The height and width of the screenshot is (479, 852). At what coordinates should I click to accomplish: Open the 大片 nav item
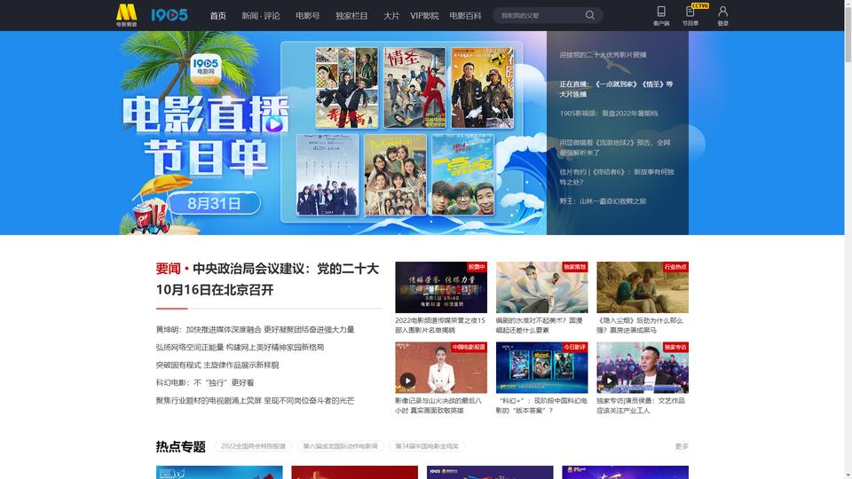[x=391, y=16]
